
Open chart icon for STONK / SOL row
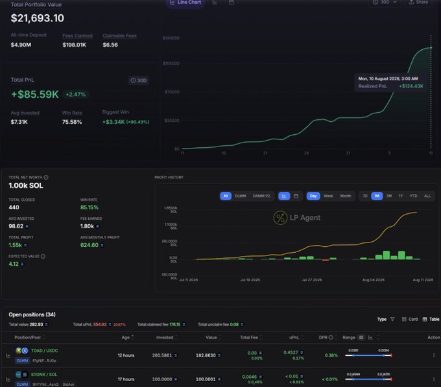8,379
